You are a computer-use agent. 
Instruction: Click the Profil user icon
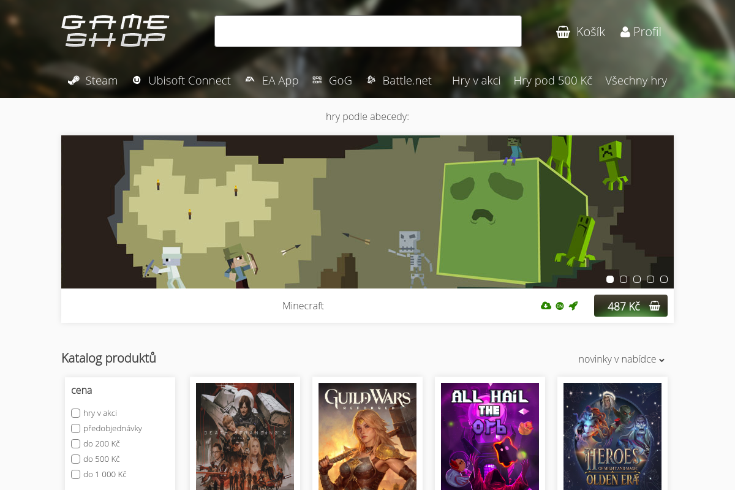tap(625, 32)
